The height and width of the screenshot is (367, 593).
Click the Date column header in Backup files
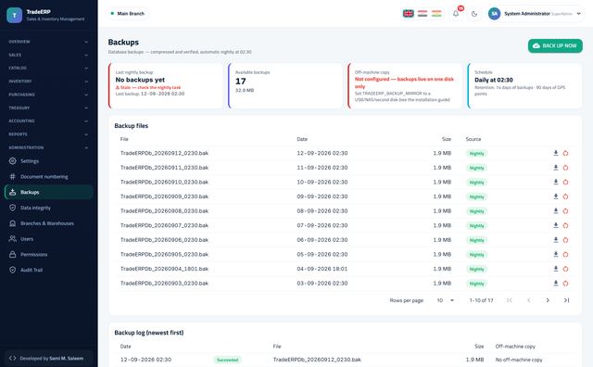click(x=302, y=139)
